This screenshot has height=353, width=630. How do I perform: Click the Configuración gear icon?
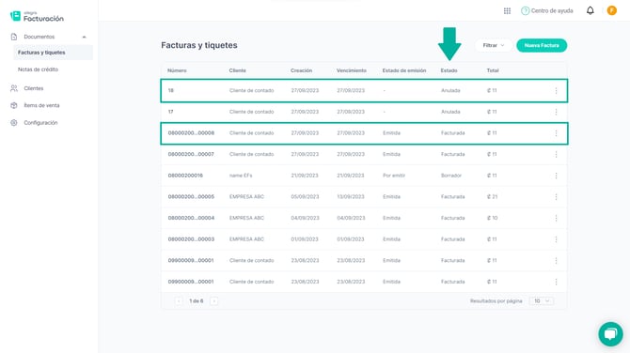(x=14, y=123)
